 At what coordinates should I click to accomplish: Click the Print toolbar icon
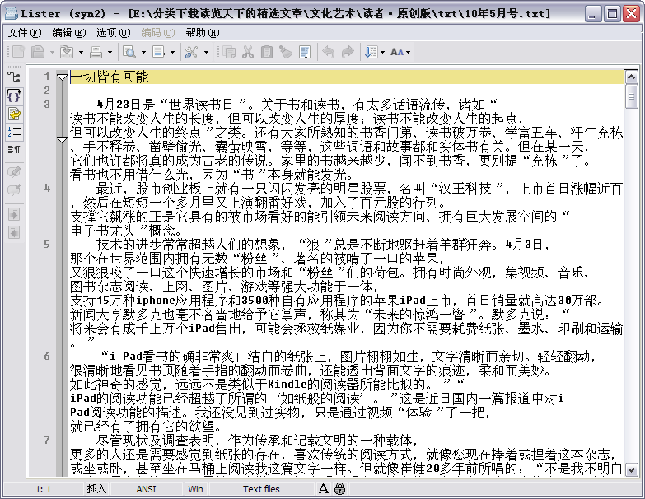coord(96,52)
